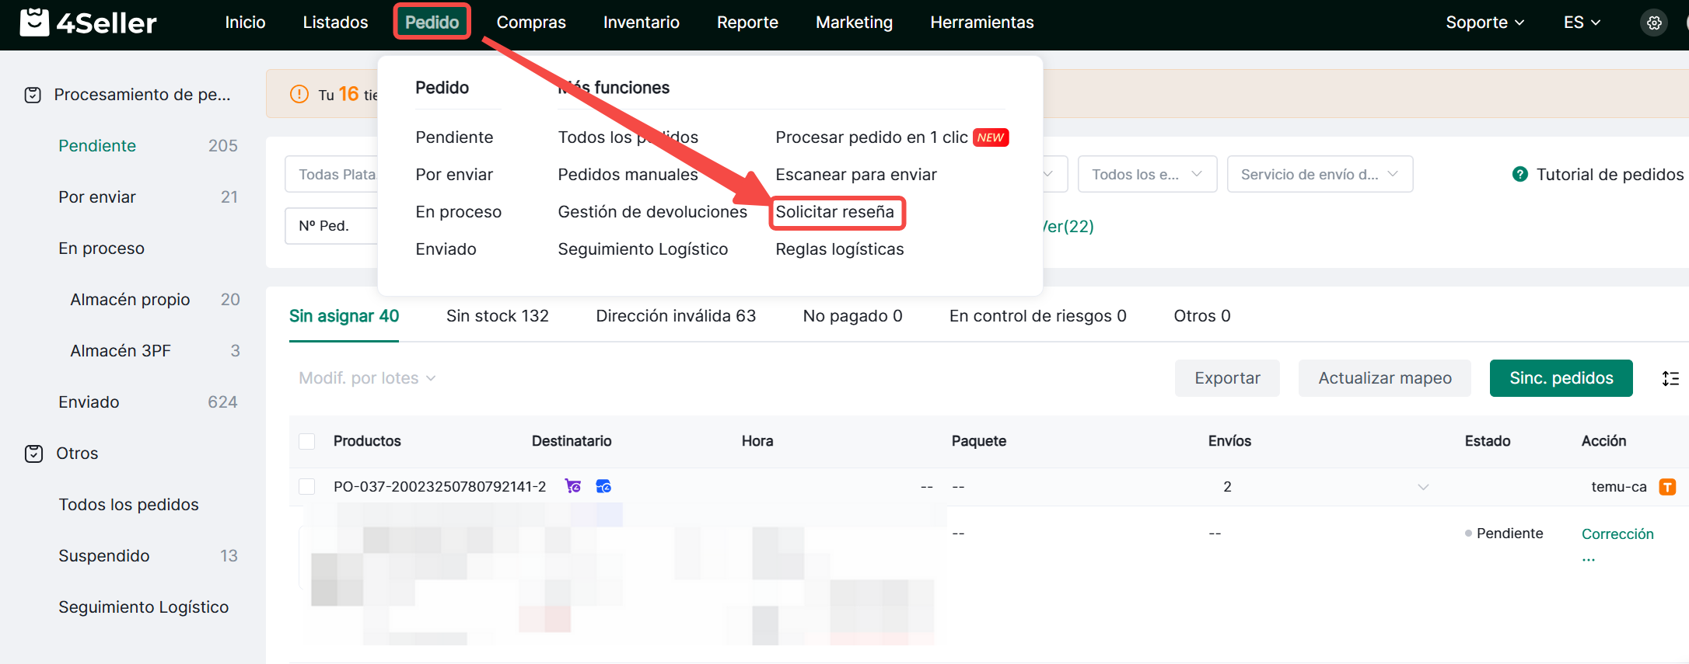
Task: Open the ES language dropdown
Action: (1581, 23)
